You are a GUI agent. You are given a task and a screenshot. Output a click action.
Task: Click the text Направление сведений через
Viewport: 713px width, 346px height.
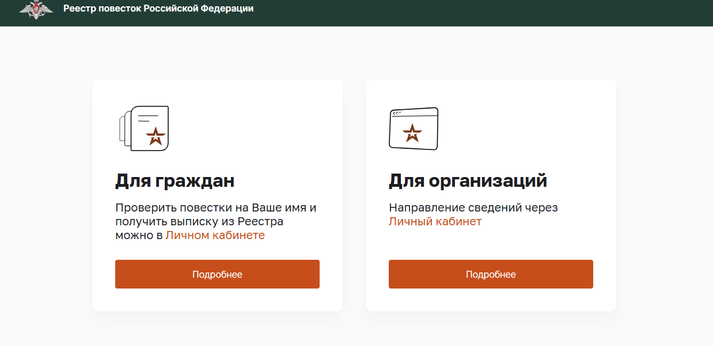tap(473, 207)
